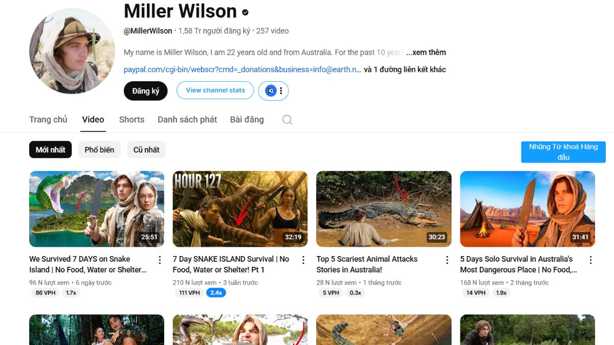Viewport: 614px width, 345px height.
Task: Open the Shorts tab
Action: coord(131,120)
